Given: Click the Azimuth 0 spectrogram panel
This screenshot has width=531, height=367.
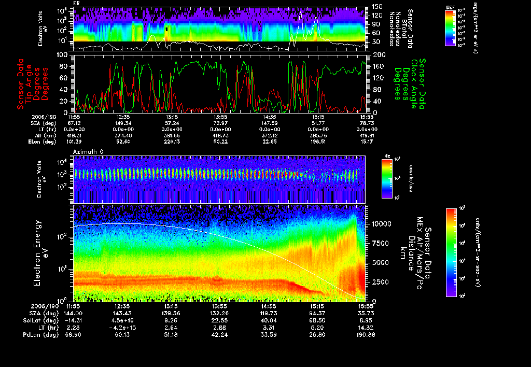Looking at the screenshot, I should (219, 179).
